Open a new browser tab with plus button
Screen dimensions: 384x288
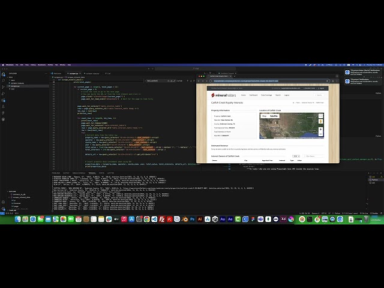[235, 76]
